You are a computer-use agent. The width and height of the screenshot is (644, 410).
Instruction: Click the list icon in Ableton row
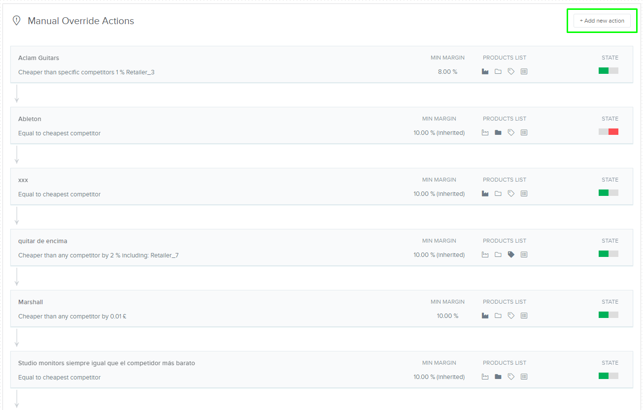click(524, 132)
